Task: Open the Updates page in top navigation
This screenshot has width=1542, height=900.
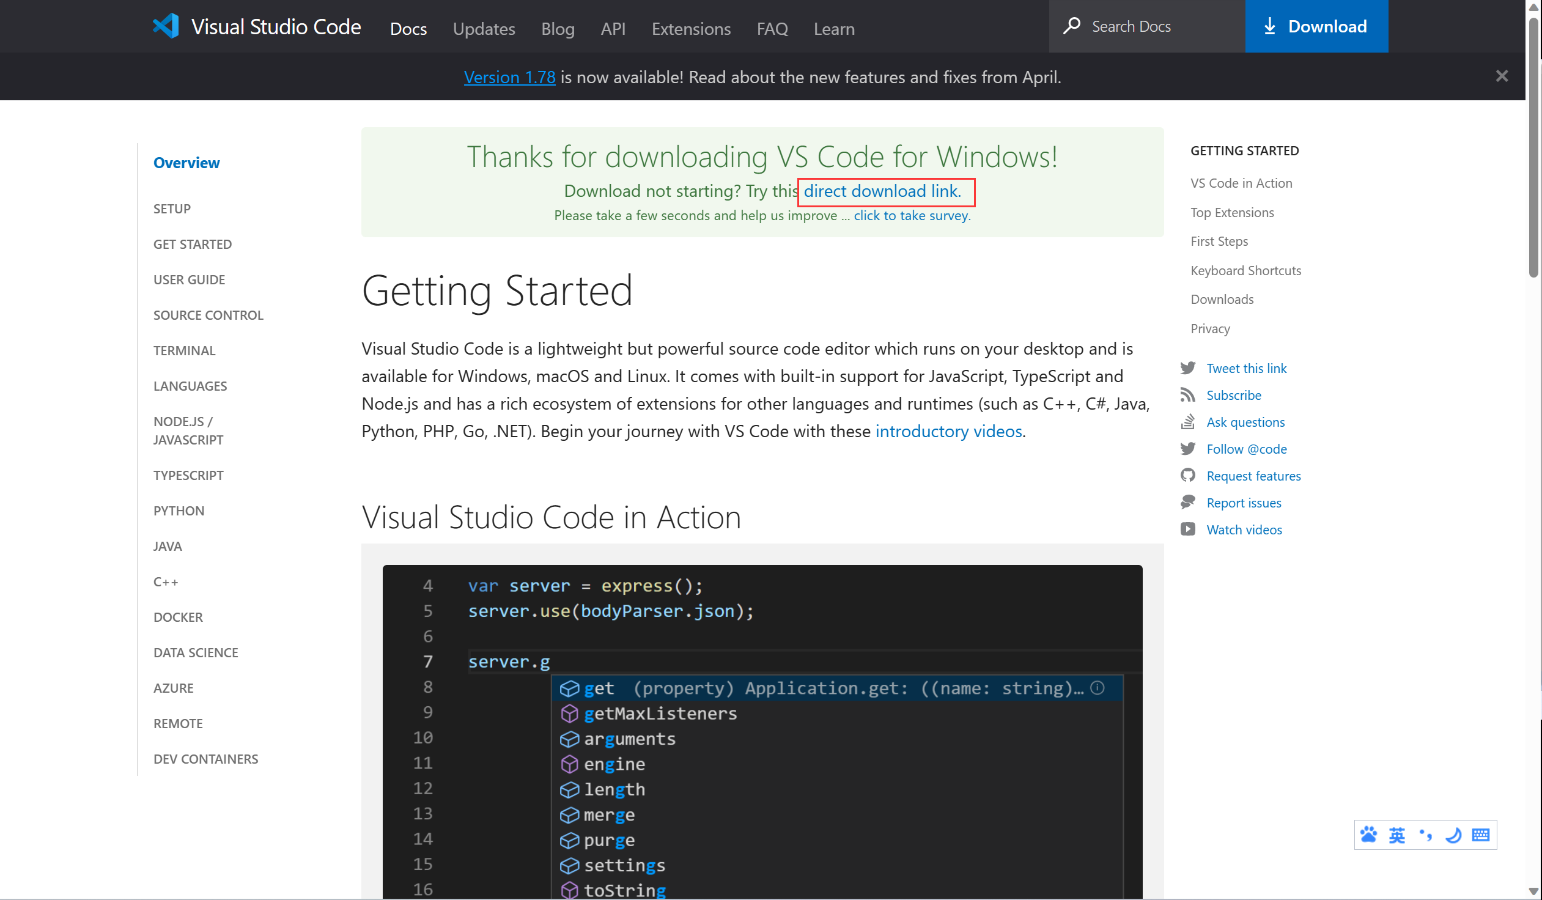Action: (x=484, y=29)
